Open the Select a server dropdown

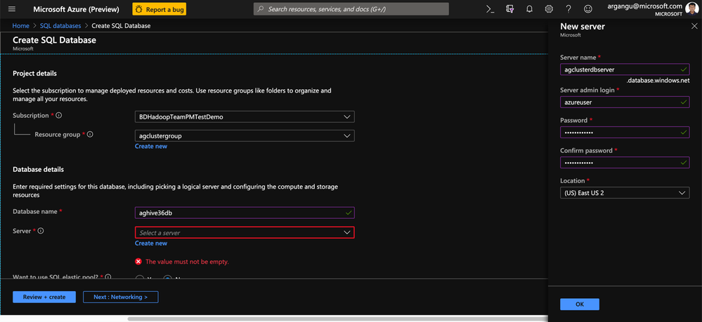(x=245, y=233)
